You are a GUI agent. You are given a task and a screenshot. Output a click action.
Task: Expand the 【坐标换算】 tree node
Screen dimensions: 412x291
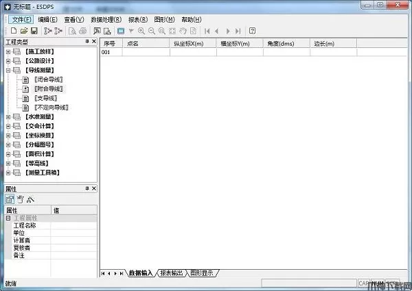click(x=8, y=136)
